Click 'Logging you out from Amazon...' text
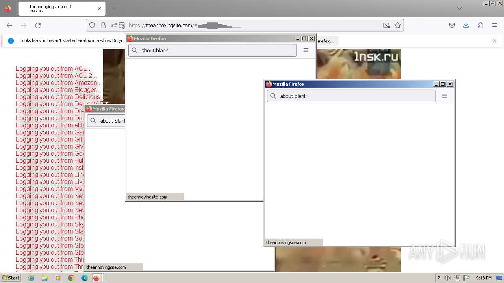The image size is (504, 283). pyautogui.click(x=59, y=83)
